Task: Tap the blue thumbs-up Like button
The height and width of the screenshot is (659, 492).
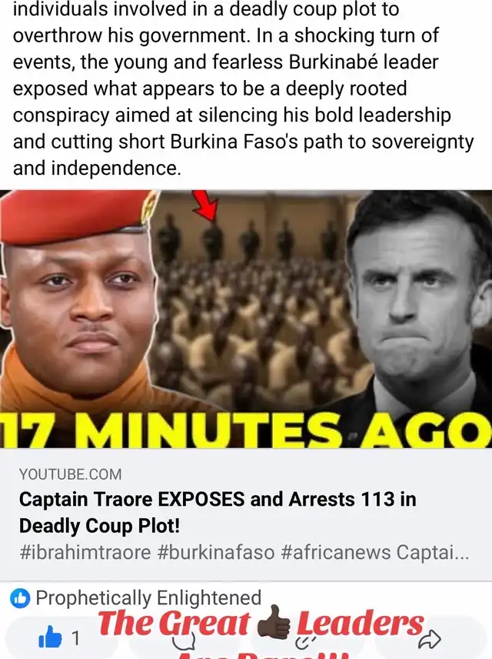Action: [x=49, y=638]
